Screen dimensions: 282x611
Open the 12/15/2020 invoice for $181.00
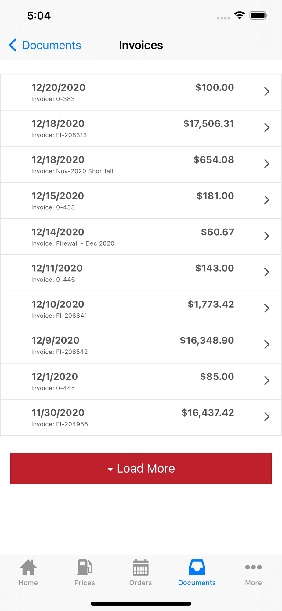click(x=141, y=200)
